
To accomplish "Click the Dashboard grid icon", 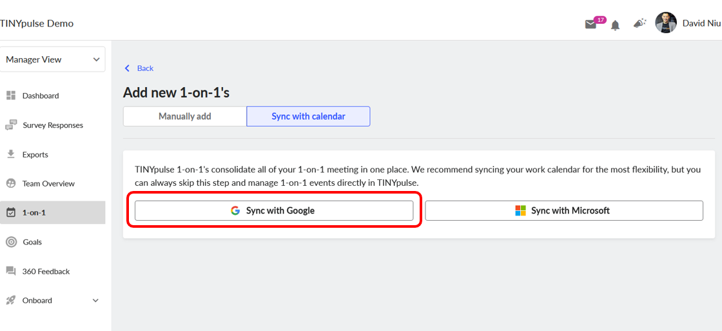I will tap(11, 95).
